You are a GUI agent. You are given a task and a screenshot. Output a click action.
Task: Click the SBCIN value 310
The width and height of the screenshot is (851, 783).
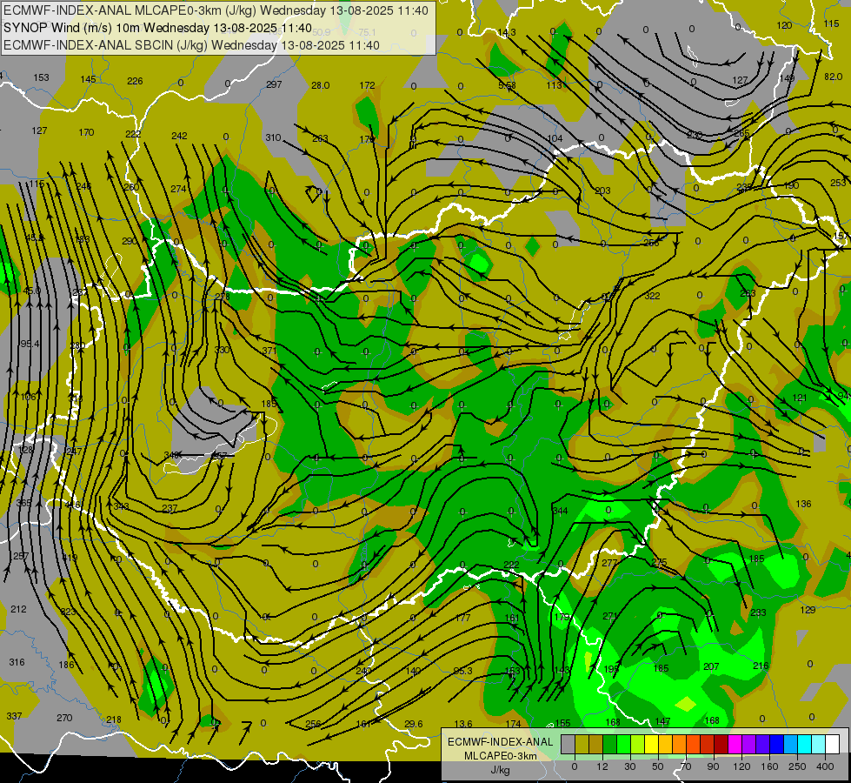[x=274, y=137]
